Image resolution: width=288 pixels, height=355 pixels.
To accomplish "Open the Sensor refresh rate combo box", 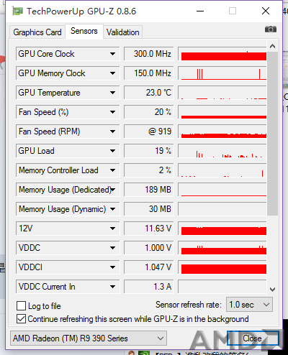I will click(249, 305).
